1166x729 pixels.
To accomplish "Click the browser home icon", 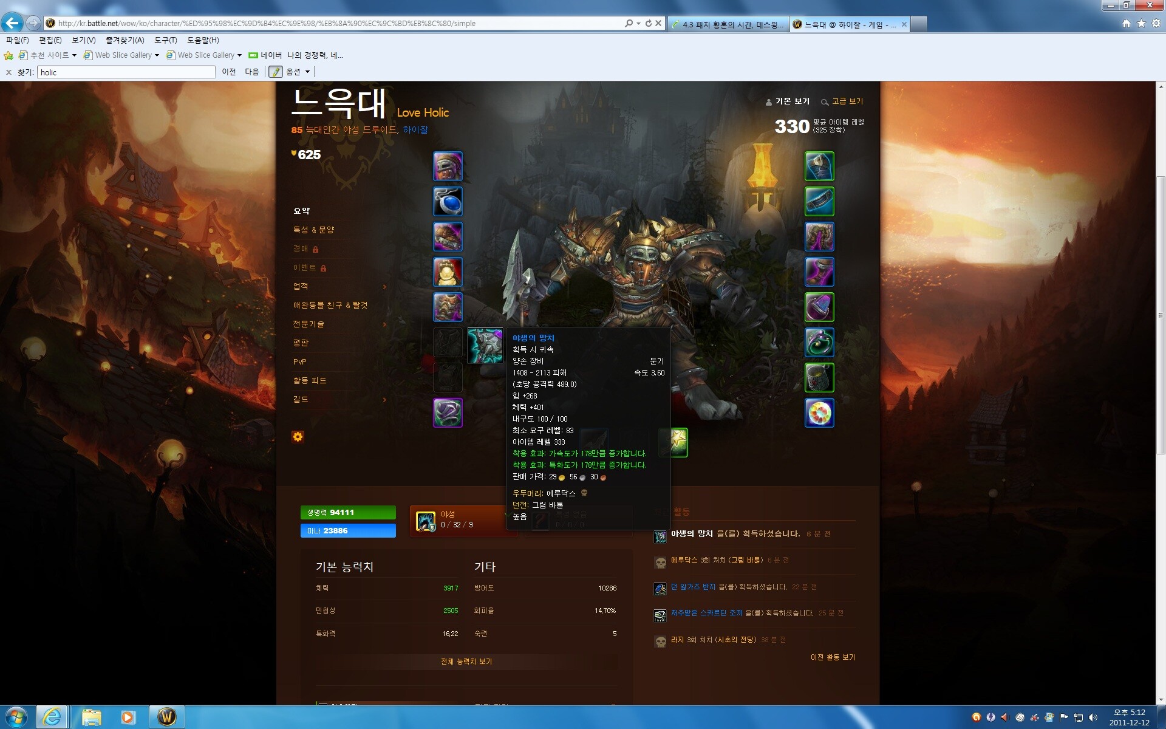I will 1127,23.
